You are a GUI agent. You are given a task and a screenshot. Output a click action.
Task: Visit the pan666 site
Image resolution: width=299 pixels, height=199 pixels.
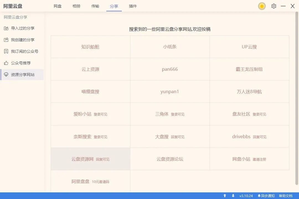pyautogui.click(x=170, y=69)
